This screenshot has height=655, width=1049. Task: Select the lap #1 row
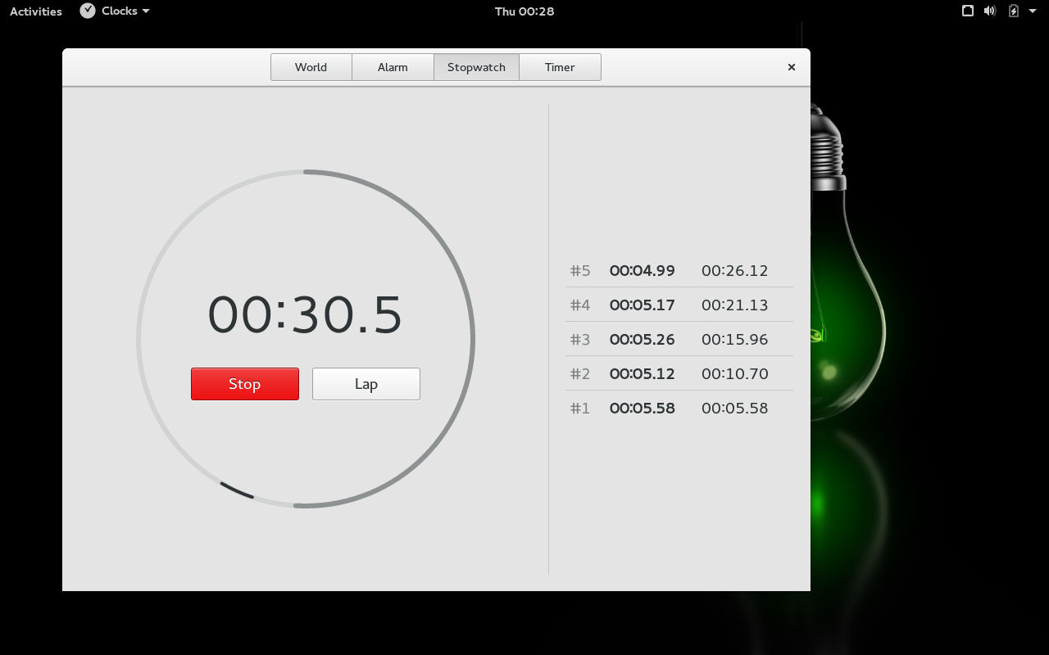[679, 409]
